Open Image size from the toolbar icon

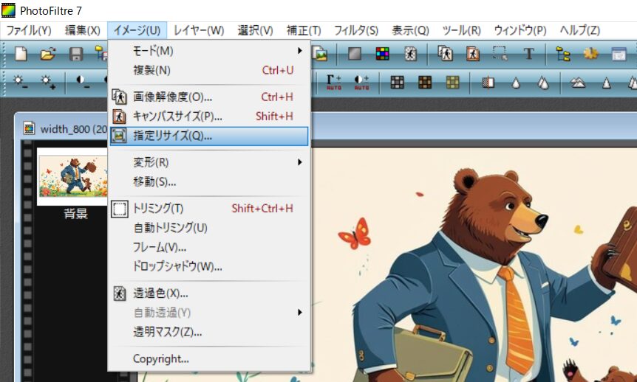446,54
